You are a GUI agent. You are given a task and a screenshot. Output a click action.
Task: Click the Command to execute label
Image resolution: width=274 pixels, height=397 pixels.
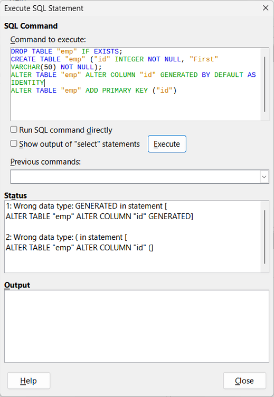tap(48, 40)
